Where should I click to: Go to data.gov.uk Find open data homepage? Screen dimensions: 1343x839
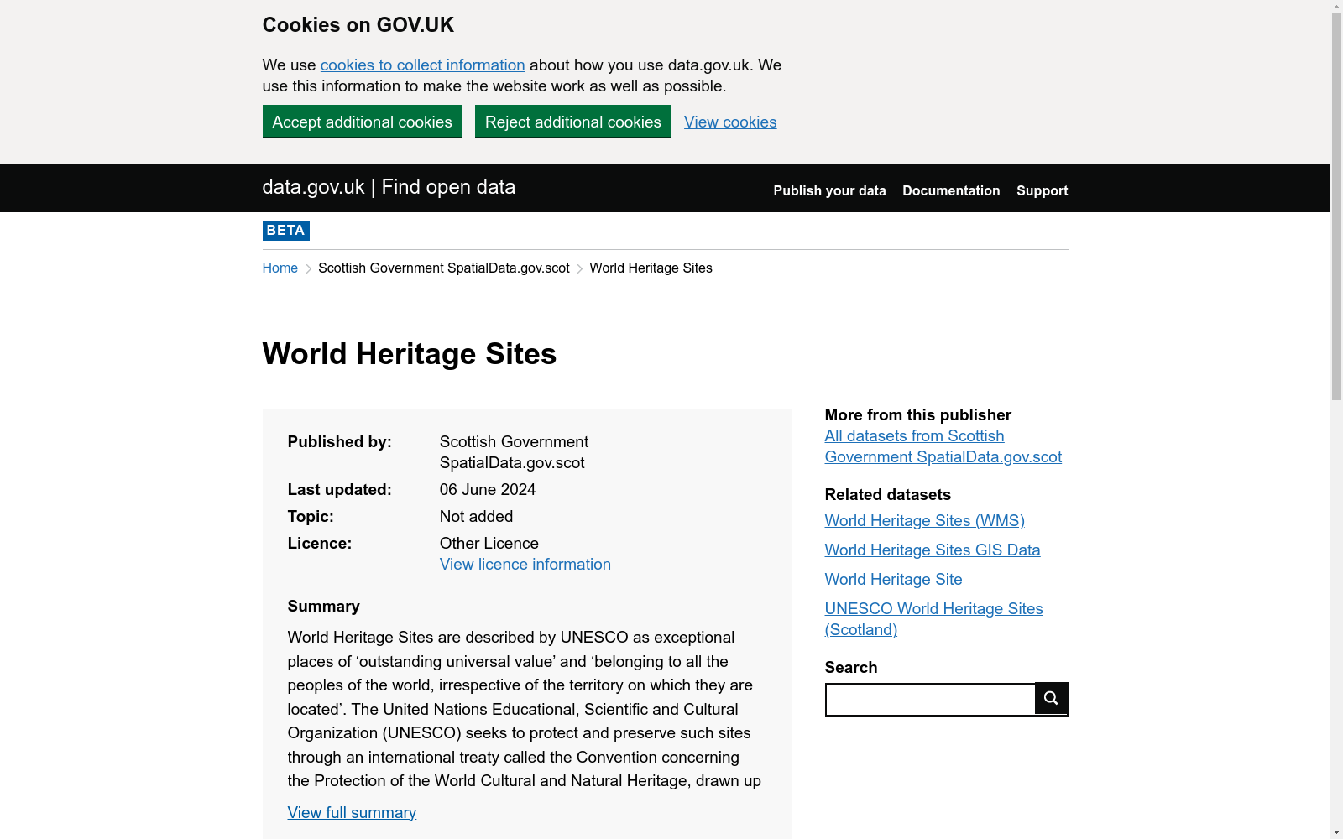389,187
